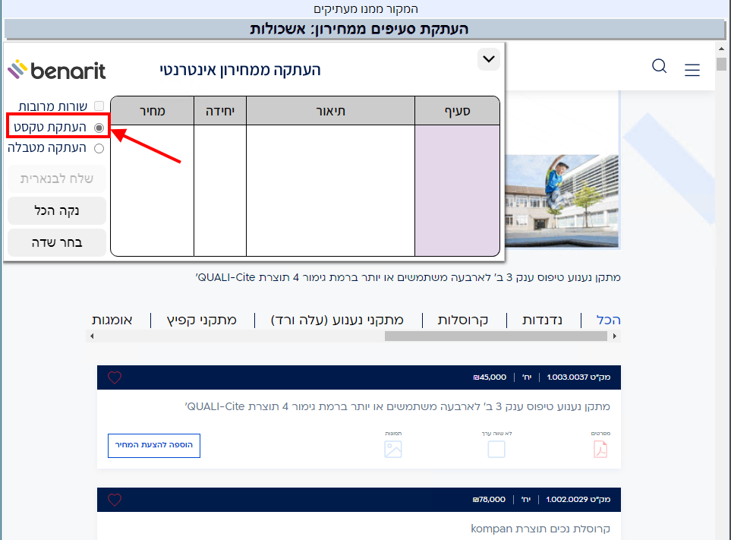Click the הוספה להצעת המחיר button
The image size is (731, 540).
(x=154, y=445)
